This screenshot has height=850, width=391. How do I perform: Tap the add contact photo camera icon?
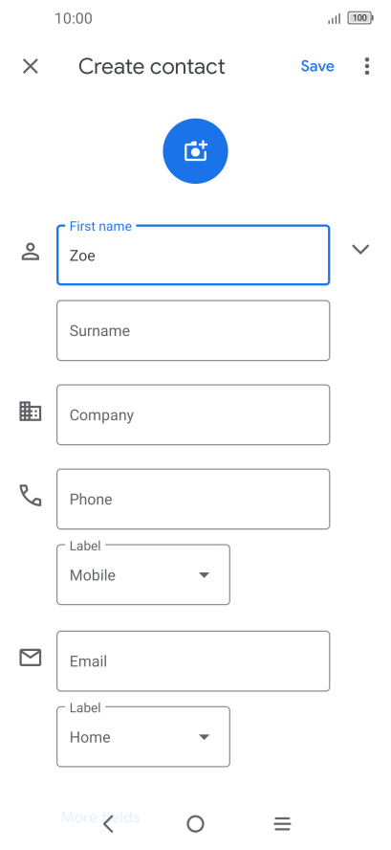tap(195, 151)
